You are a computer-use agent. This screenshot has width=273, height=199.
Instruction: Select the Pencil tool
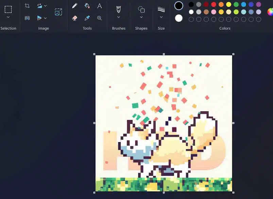74,6
